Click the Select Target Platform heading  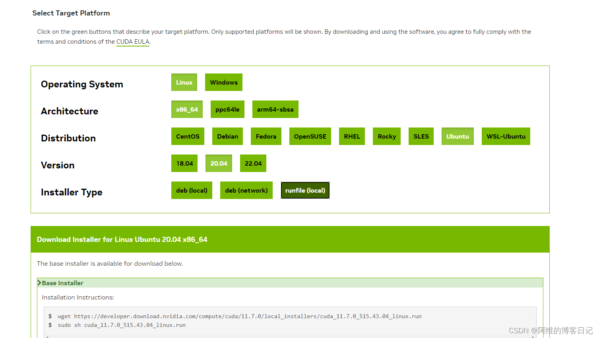[71, 13]
